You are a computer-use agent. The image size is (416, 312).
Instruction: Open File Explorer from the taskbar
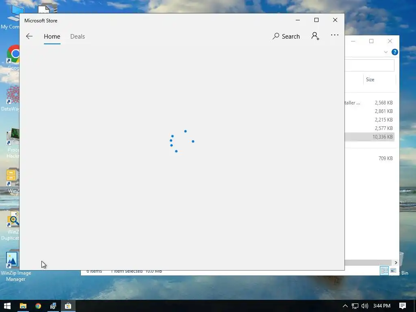click(23, 306)
